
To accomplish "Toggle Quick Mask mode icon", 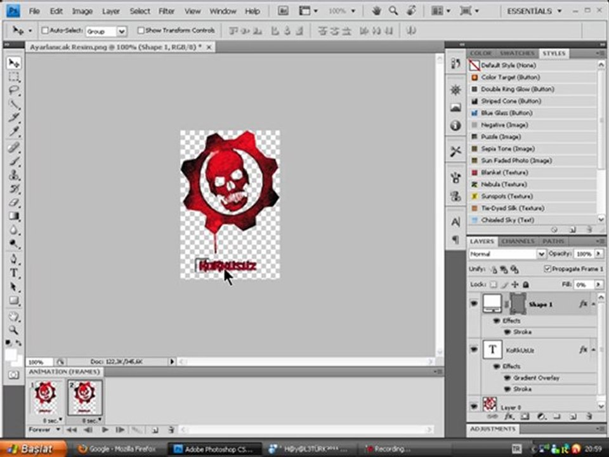I will click(x=13, y=374).
